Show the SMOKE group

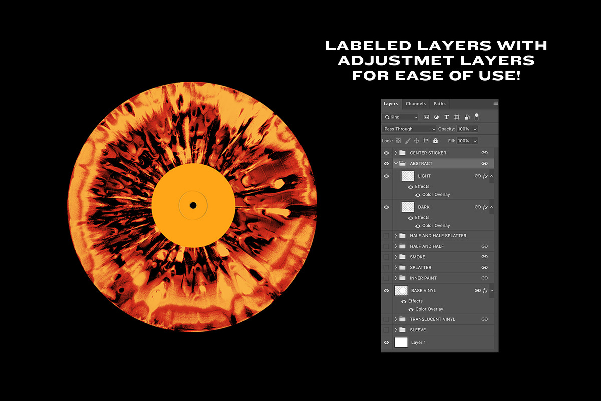tap(386, 257)
